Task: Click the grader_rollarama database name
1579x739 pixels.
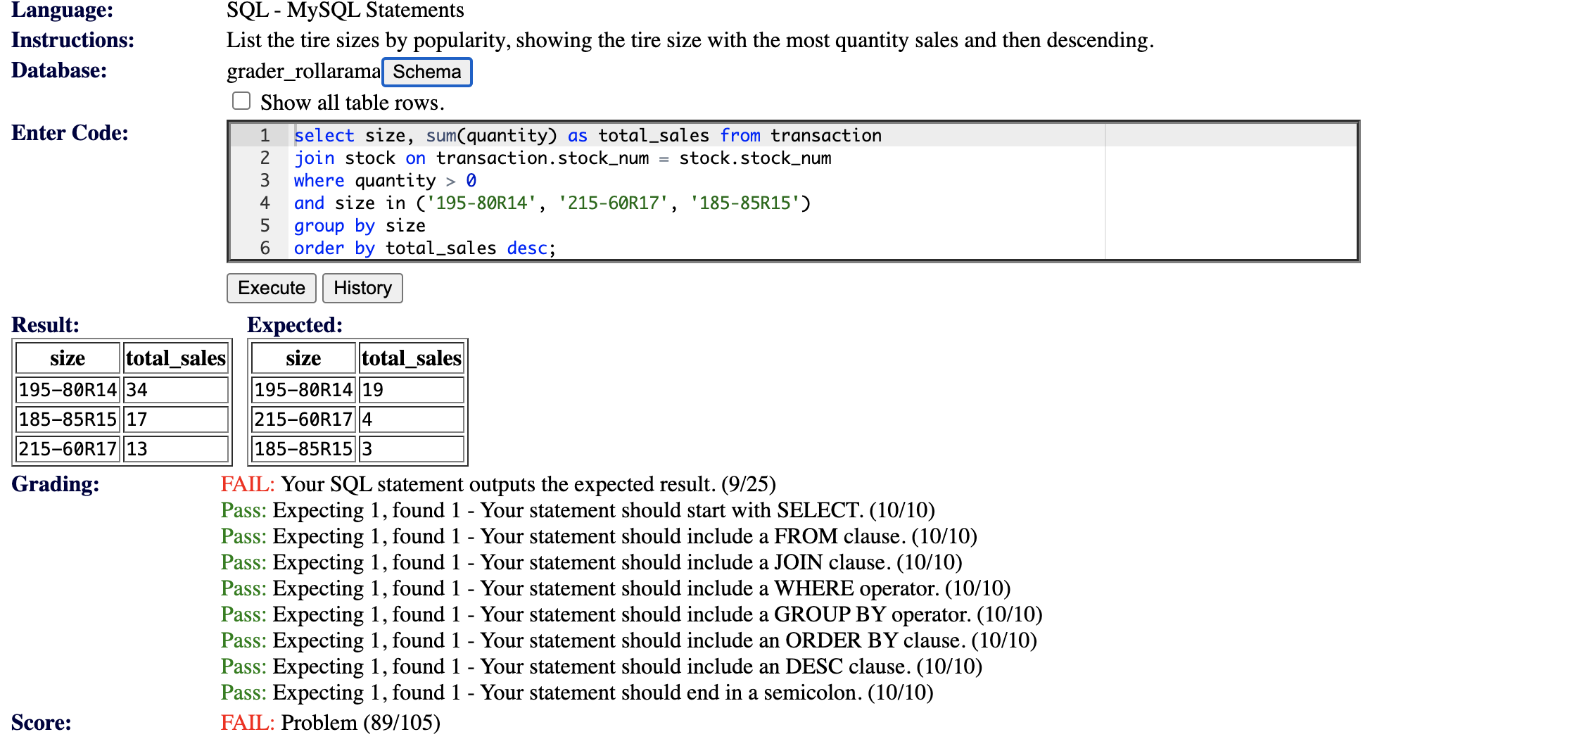Action: (x=303, y=70)
